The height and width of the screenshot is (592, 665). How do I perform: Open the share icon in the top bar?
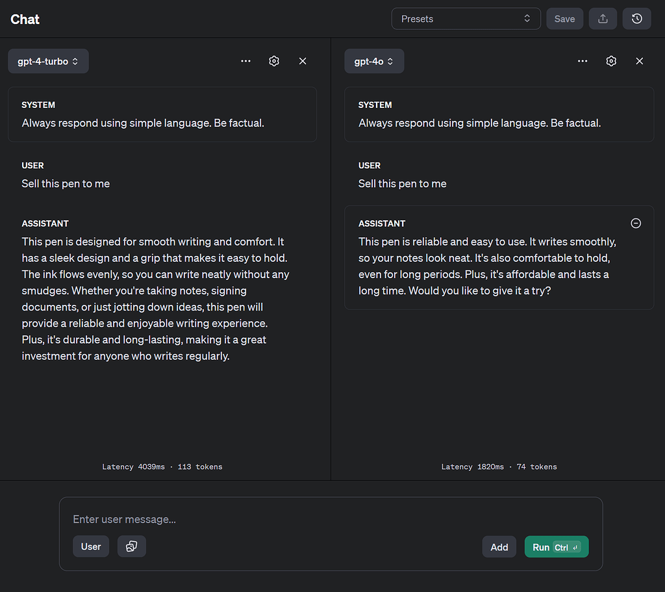pos(603,18)
